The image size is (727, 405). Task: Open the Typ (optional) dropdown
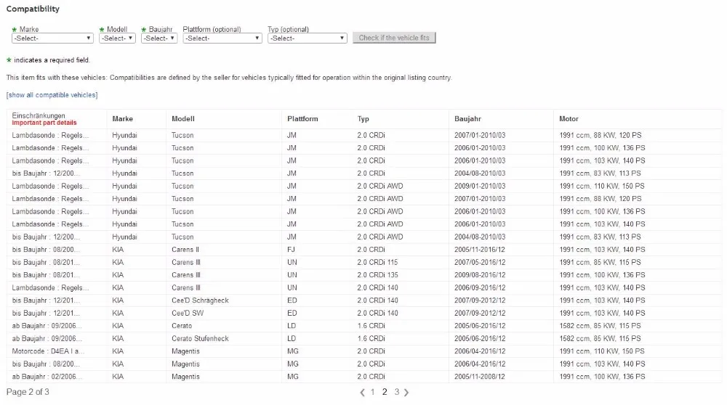tap(308, 38)
